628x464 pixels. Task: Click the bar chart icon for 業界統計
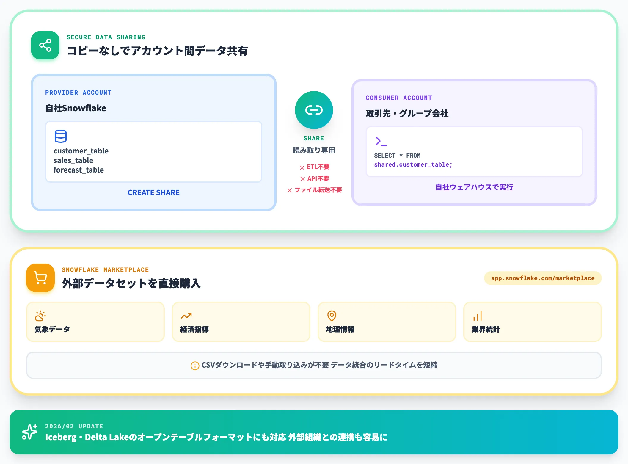[x=477, y=316]
